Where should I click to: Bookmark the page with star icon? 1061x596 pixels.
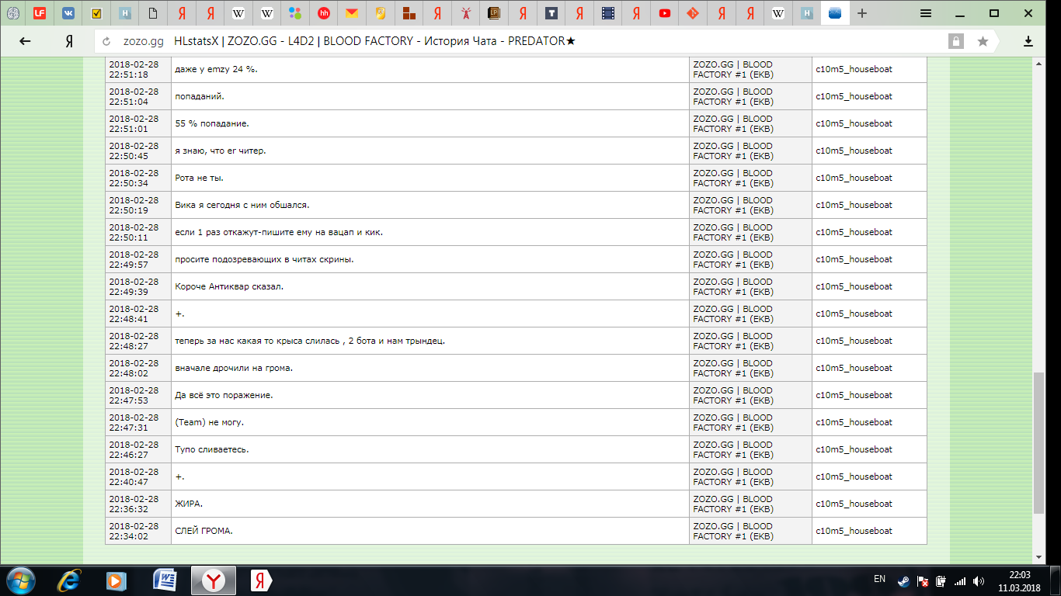tap(983, 41)
